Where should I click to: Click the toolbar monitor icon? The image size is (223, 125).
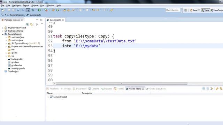coord(18,10)
